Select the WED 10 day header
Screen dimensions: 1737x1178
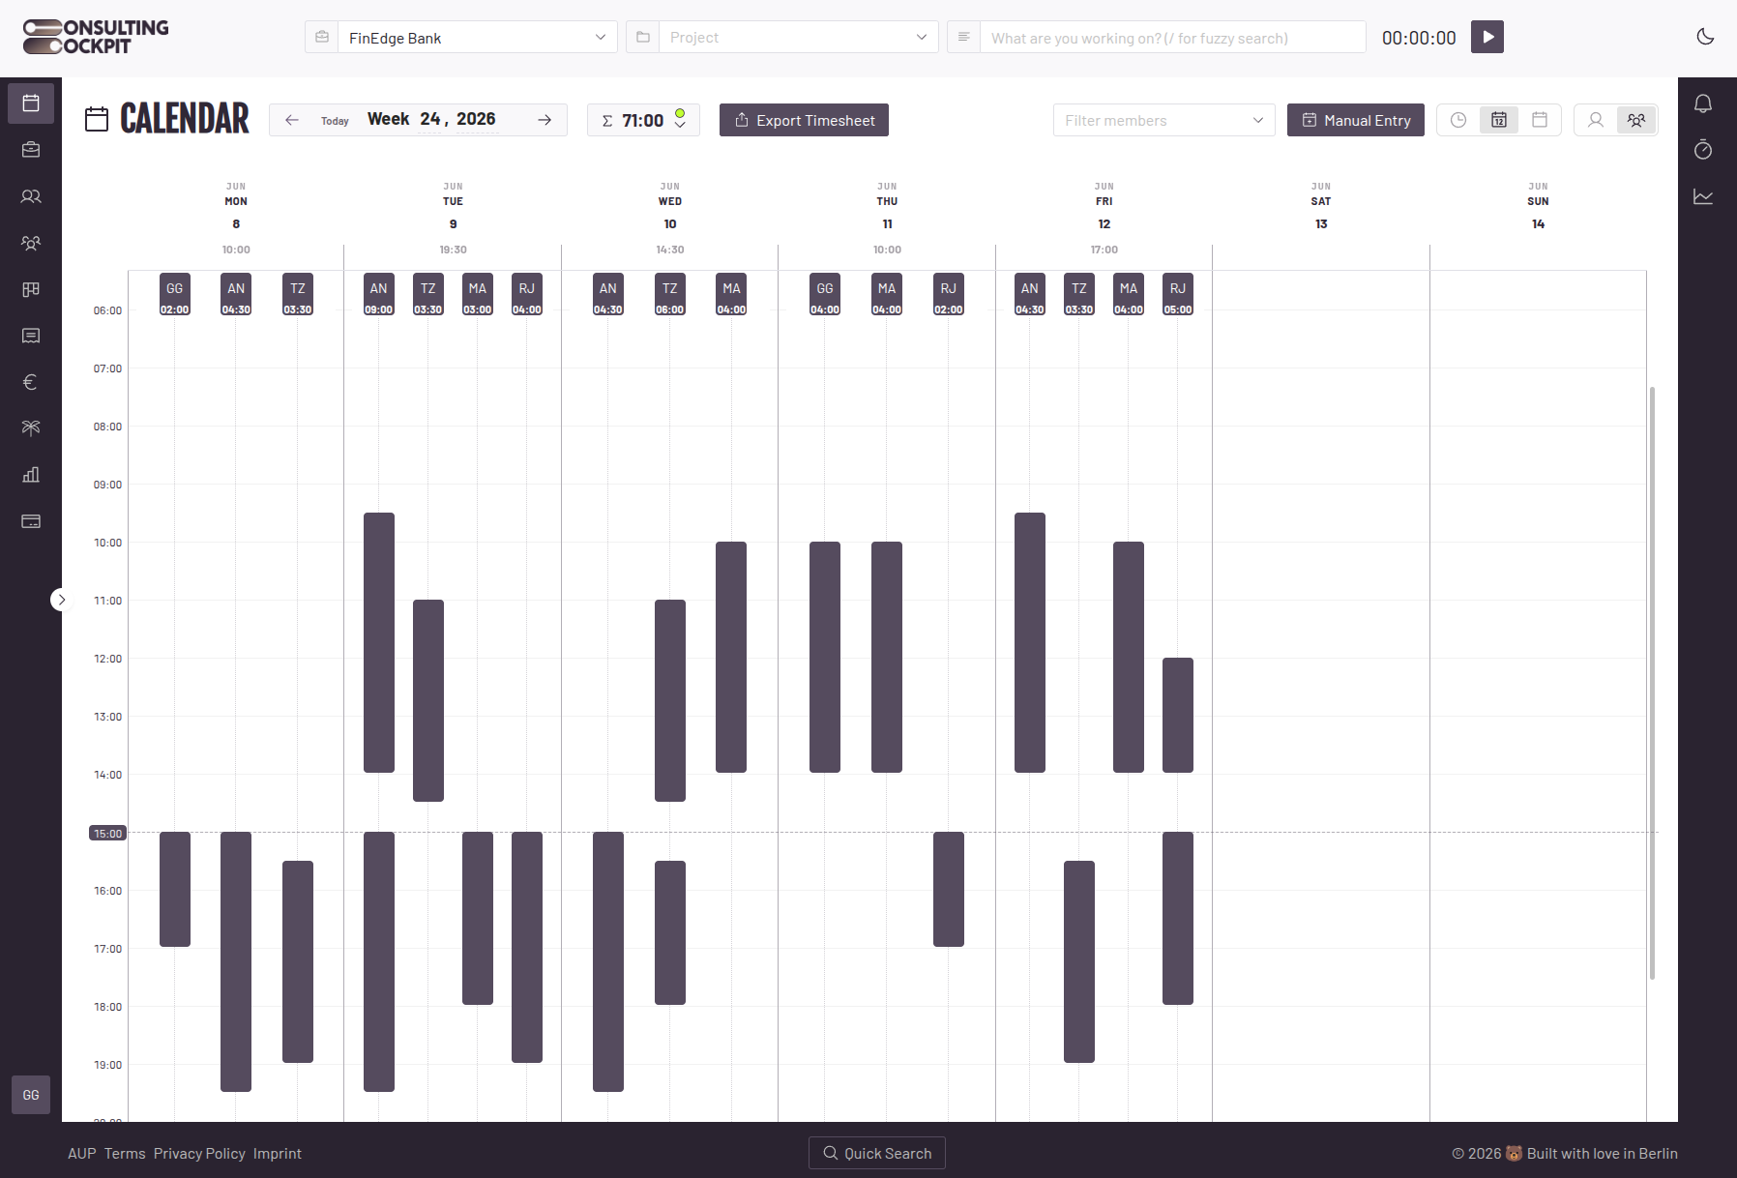coord(669,205)
